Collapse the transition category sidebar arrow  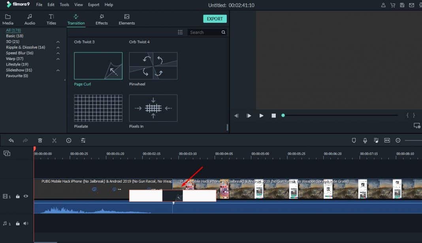click(x=65, y=80)
